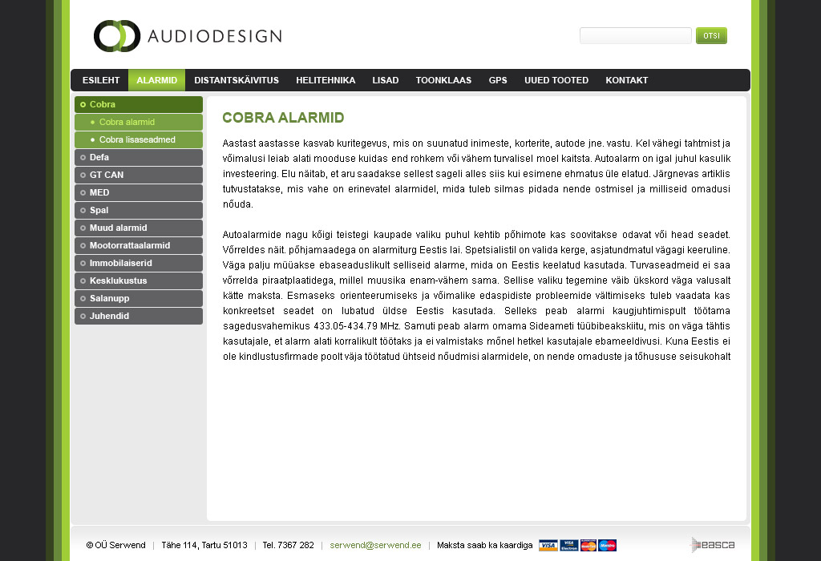Open the GT CAN sidebar category
Image resolution: width=821 pixels, height=561 pixels.
coord(139,175)
